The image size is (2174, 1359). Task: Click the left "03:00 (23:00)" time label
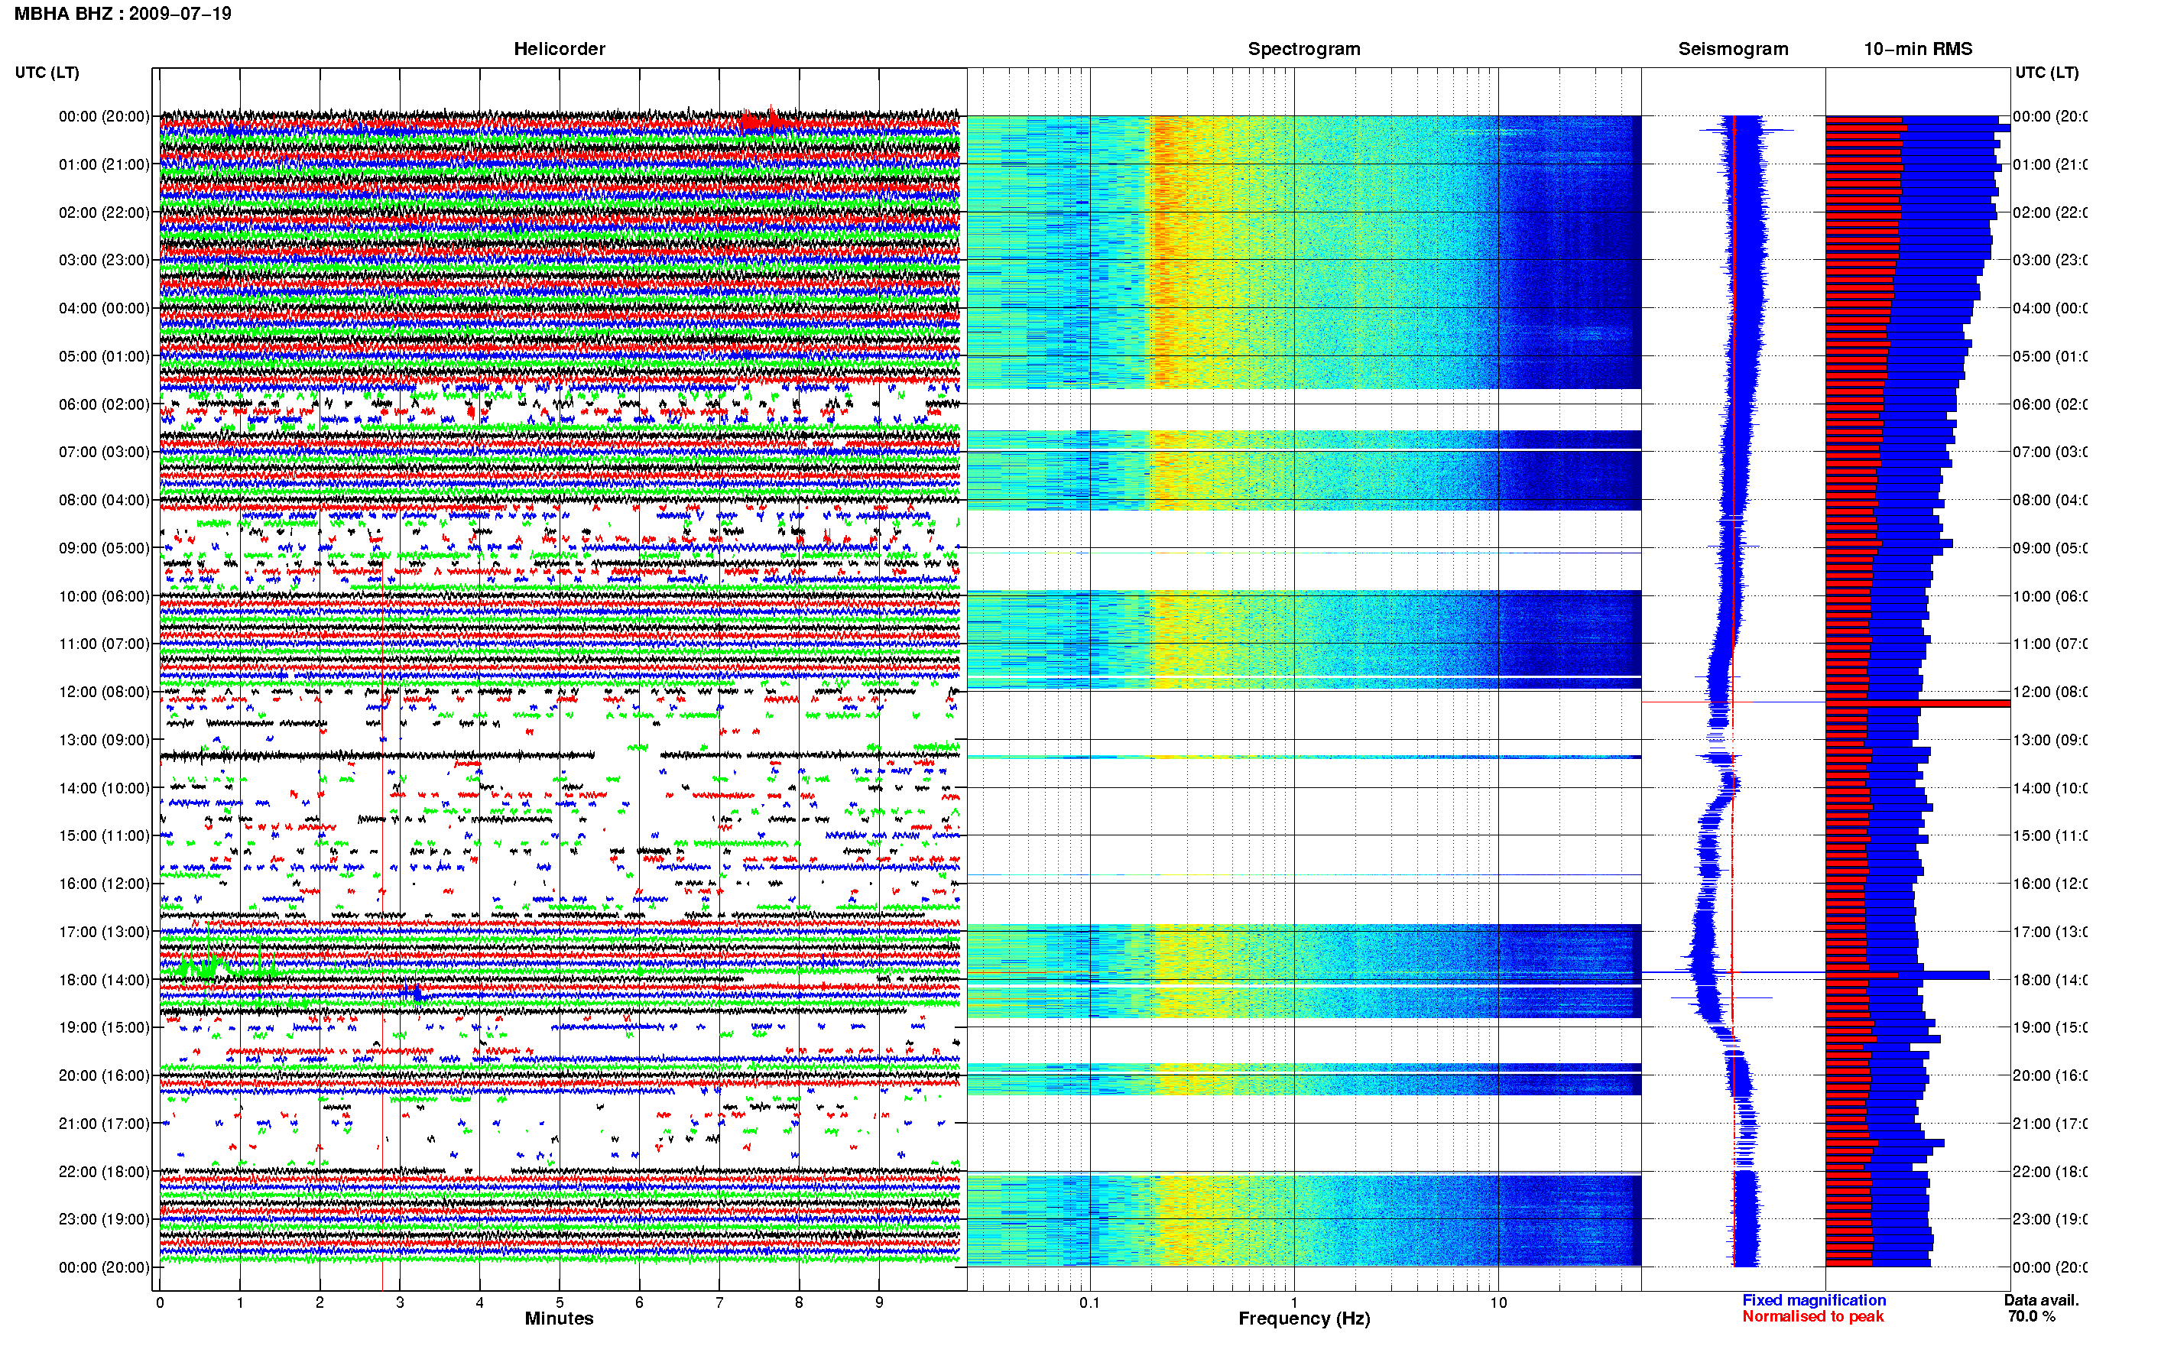[x=104, y=260]
